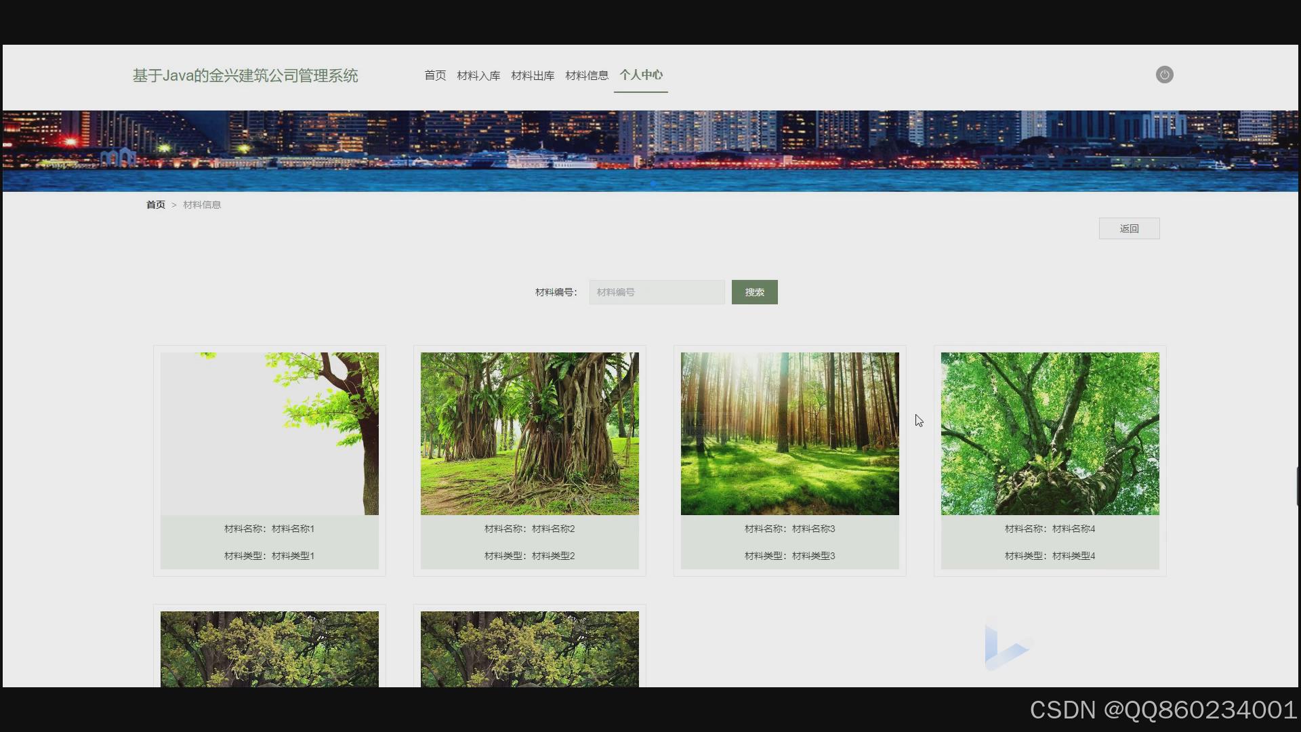Click the 材料编号： label
Viewport: 1301px width, 732px height.
pos(556,292)
